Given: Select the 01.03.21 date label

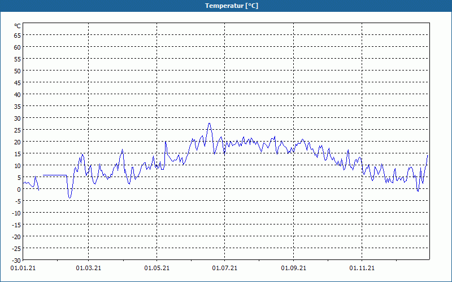Looking at the screenshot, I should coord(88,268).
